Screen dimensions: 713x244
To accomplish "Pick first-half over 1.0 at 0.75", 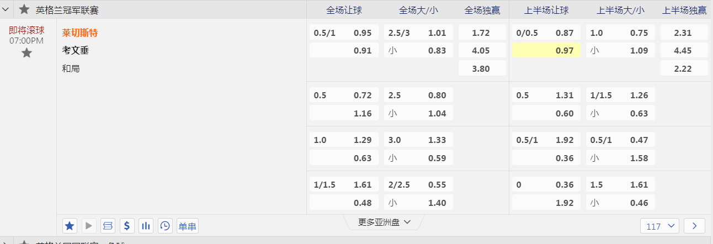I will coord(620,33).
